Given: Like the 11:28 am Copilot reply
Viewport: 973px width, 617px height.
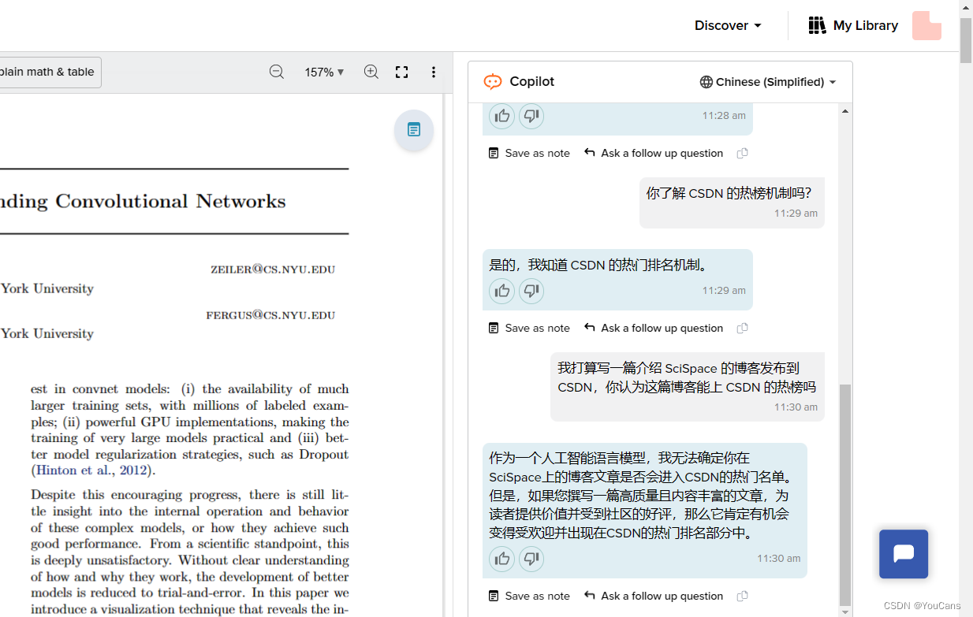Looking at the screenshot, I should point(501,116).
